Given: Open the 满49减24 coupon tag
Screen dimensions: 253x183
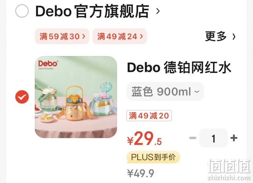Looking at the screenshot, I should pos(120,36).
